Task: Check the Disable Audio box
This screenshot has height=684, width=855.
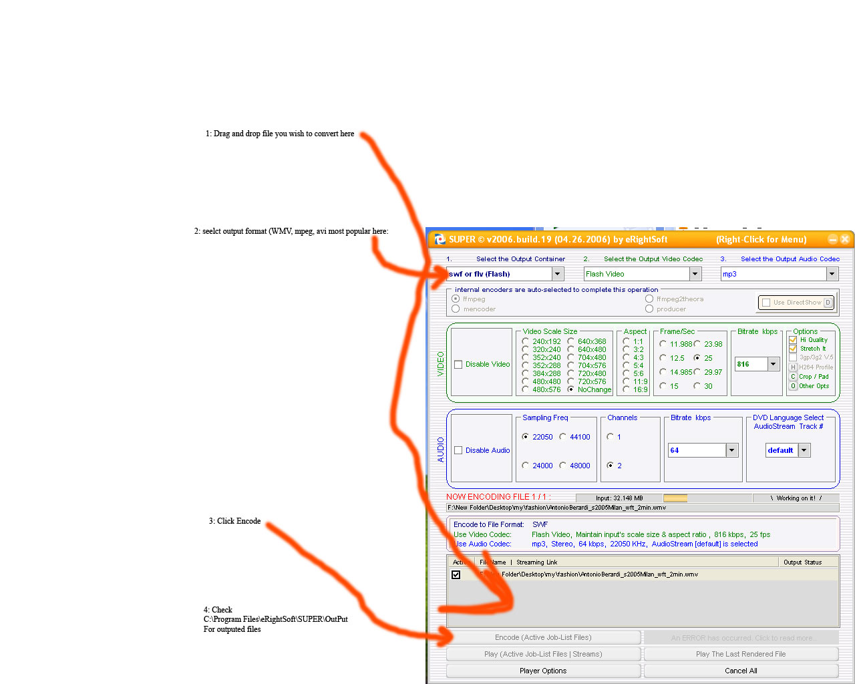Action: (x=458, y=451)
